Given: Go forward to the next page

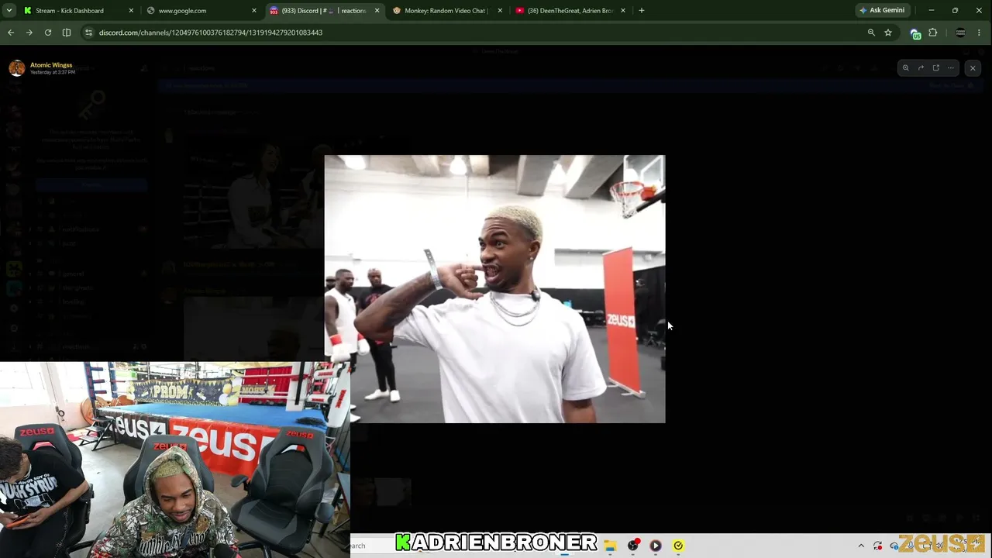Looking at the screenshot, I should [x=29, y=33].
